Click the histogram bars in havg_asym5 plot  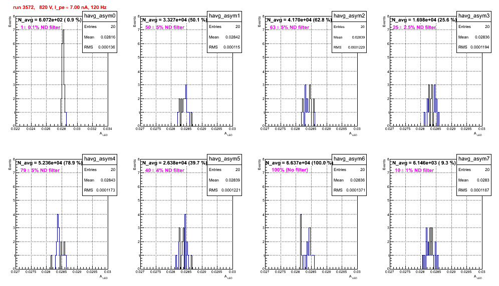(x=184, y=241)
